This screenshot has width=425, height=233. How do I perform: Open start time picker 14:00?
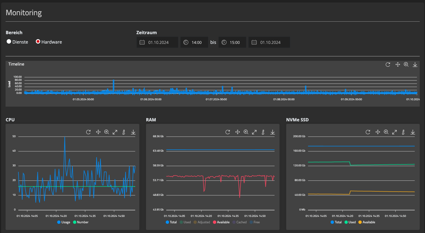[194, 42]
